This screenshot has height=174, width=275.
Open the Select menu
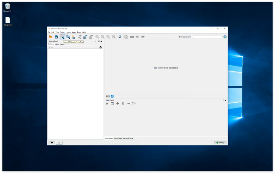[62, 32]
